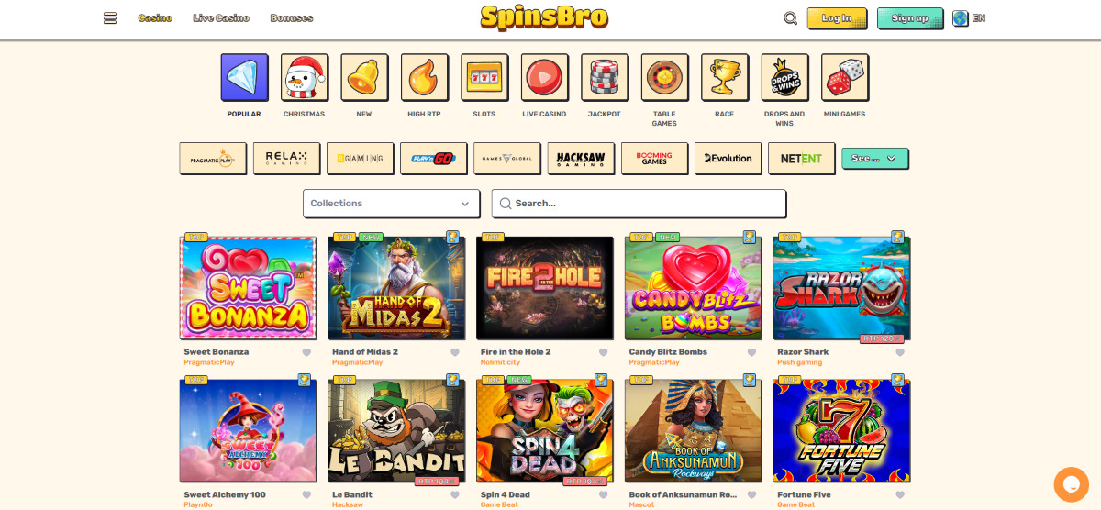Mark Fire in the Hole 2 as favorite
The height and width of the screenshot is (510, 1101).
point(603,353)
